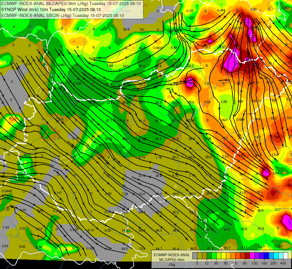
Task: Click the legend title MLCAPE0-3km
Action: coord(172,260)
